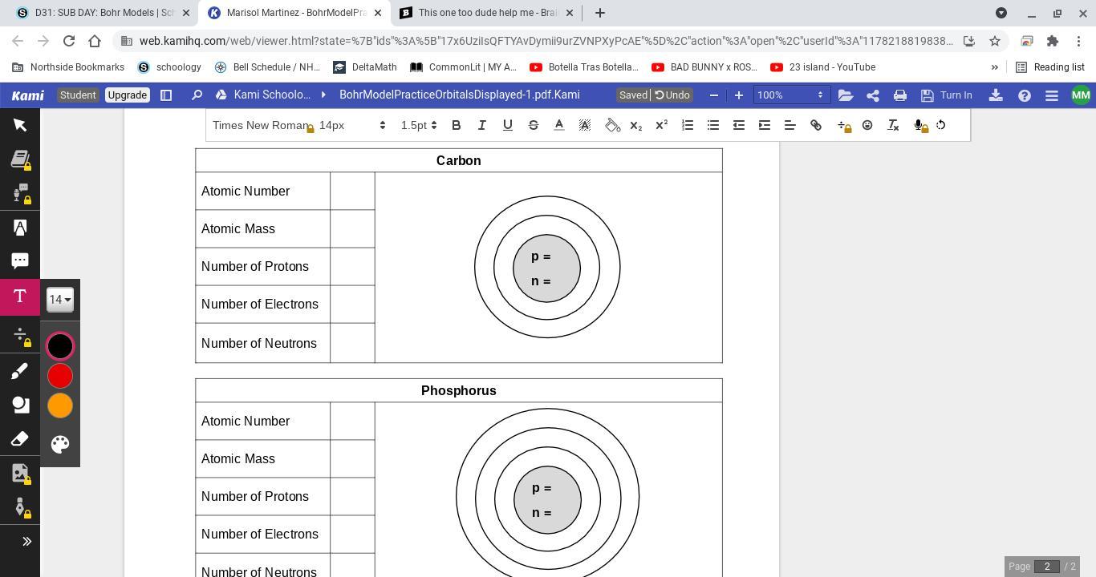
Task: Open document search
Action: [197, 95]
